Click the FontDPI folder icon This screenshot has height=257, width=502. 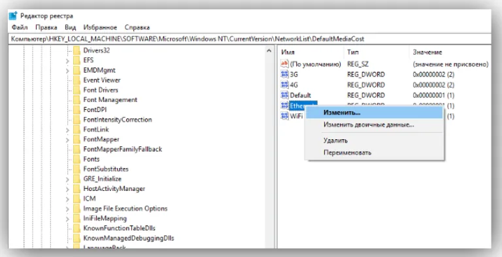coord(76,110)
